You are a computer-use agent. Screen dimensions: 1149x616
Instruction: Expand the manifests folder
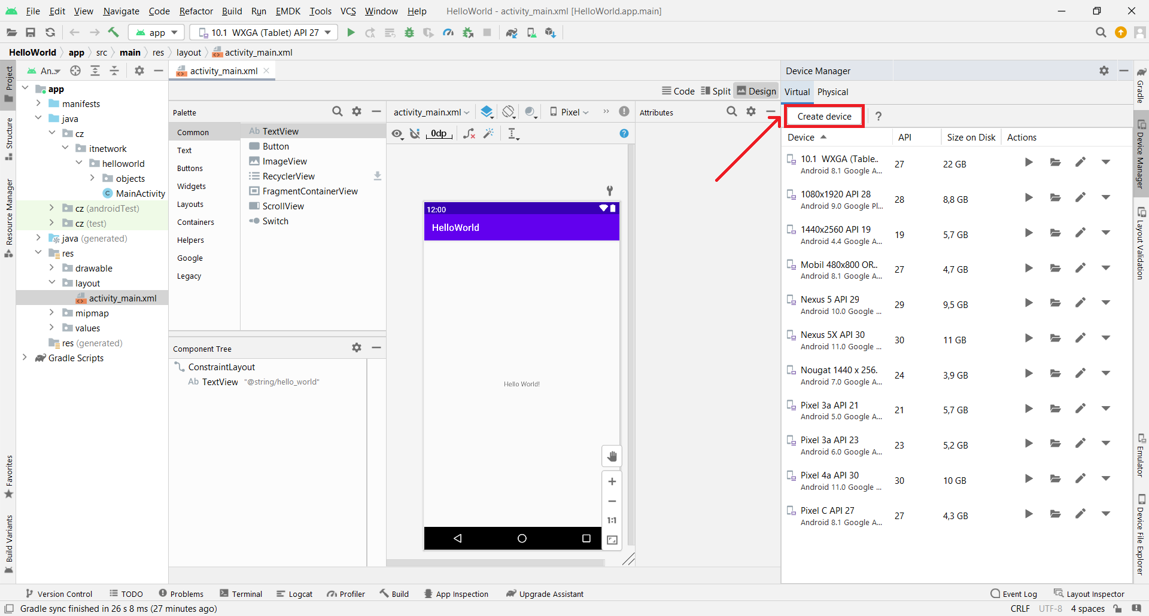pos(38,103)
